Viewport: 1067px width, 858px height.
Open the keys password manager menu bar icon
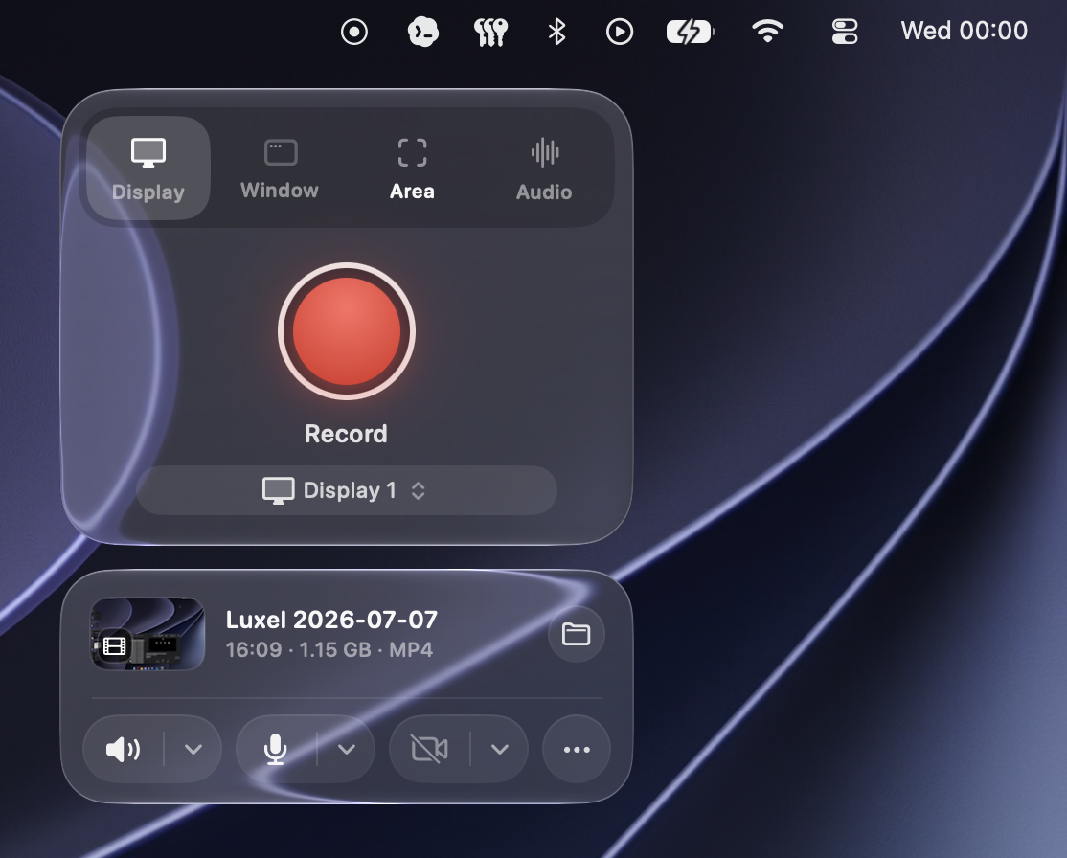click(490, 32)
